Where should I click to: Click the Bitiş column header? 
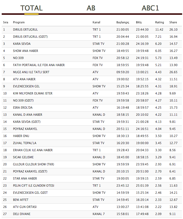139,22
